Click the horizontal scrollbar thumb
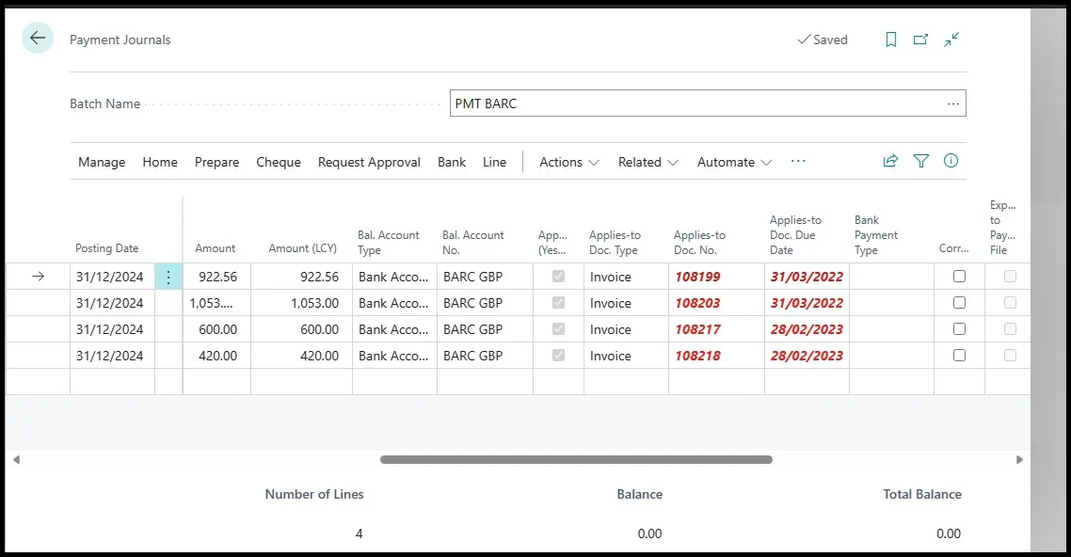Image resolution: width=1071 pixels, height=557 pixels. (x=576, y=459)
